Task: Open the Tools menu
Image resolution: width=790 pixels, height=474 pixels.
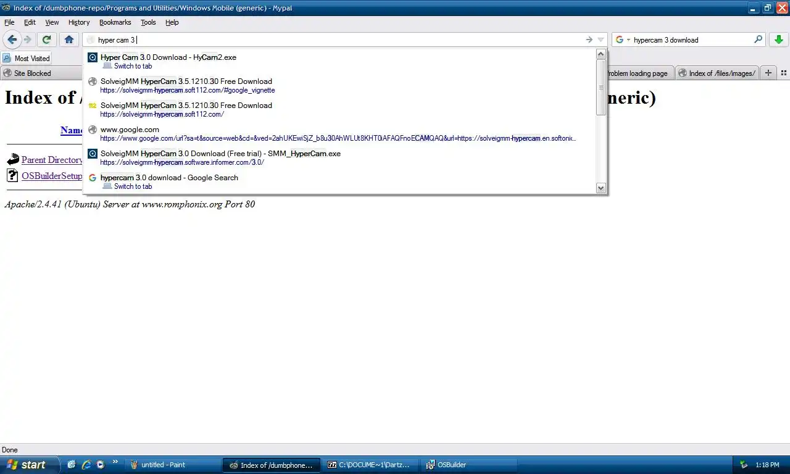Action: pos(148,22)
